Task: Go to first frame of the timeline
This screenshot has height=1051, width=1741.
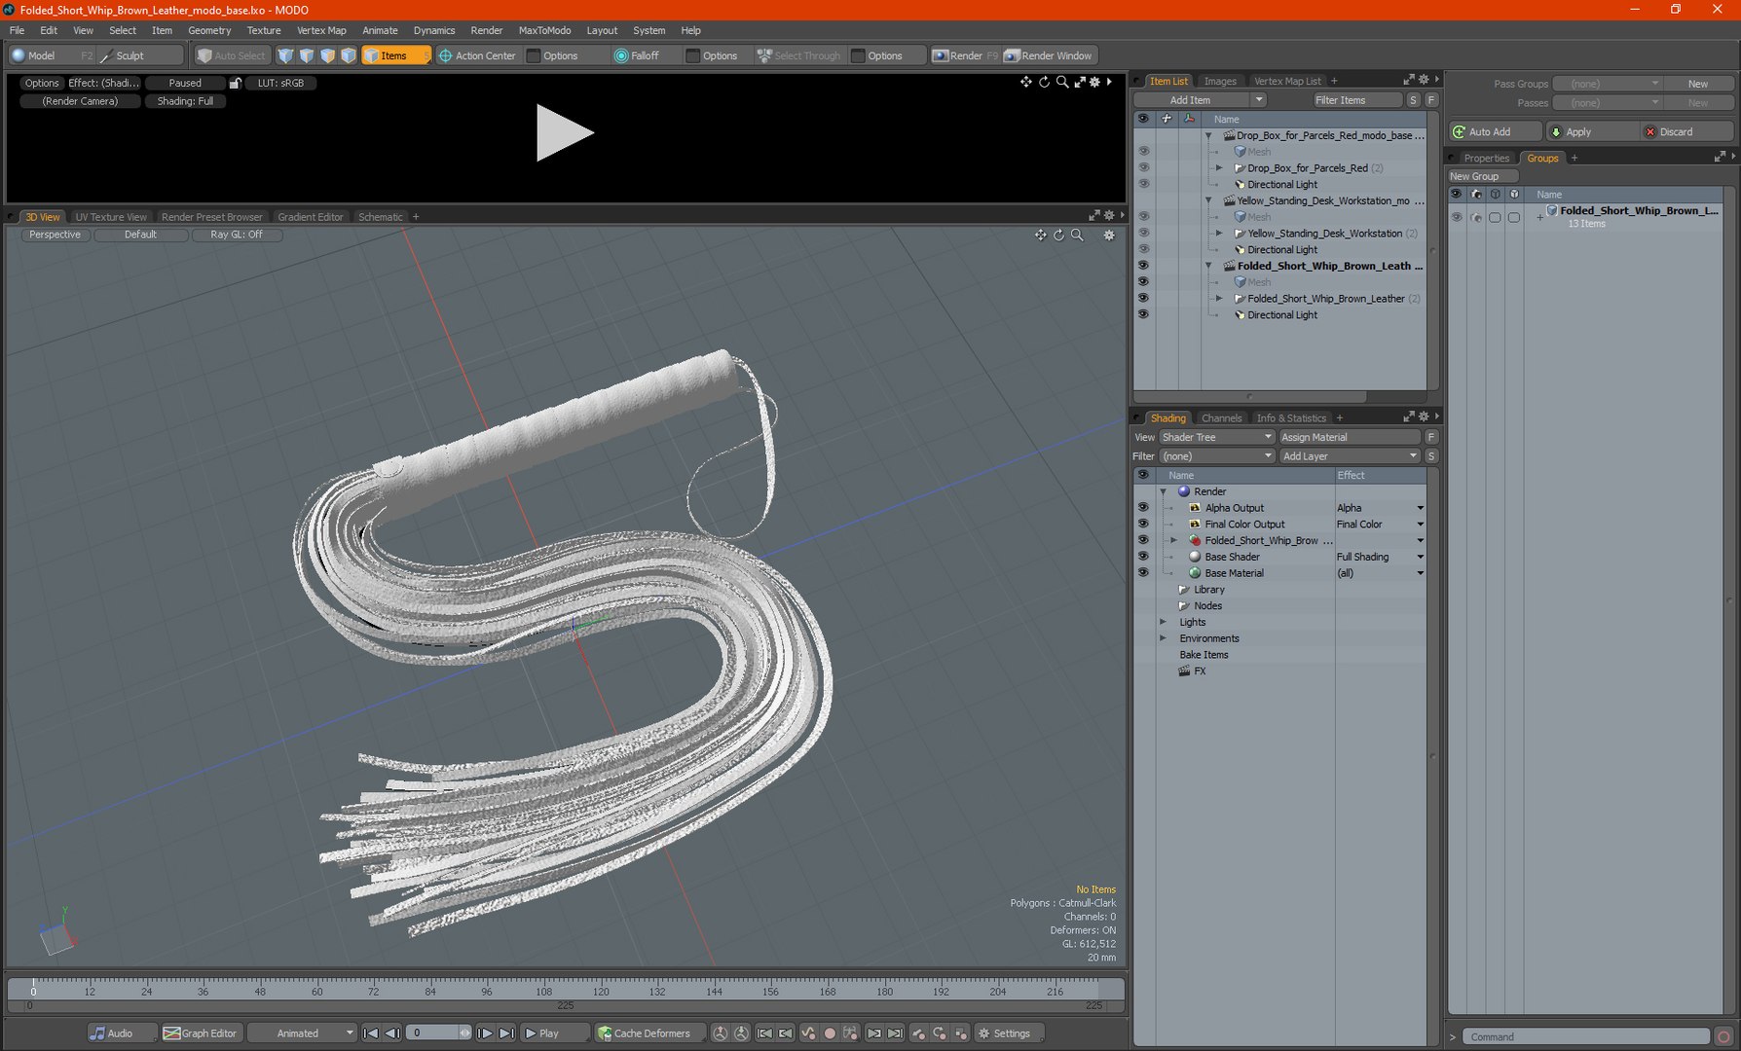Action: 370,1033
